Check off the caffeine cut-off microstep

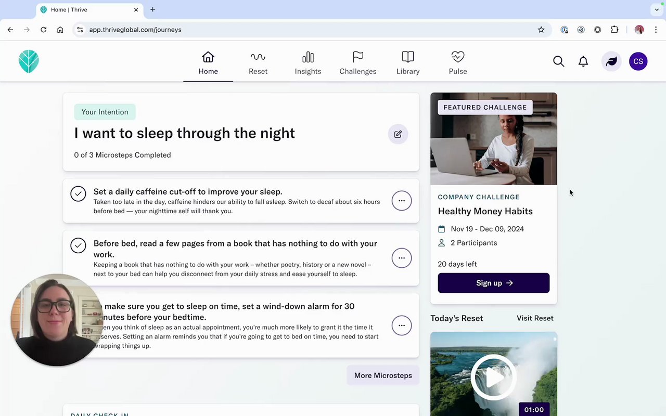[x=78, y=193]
